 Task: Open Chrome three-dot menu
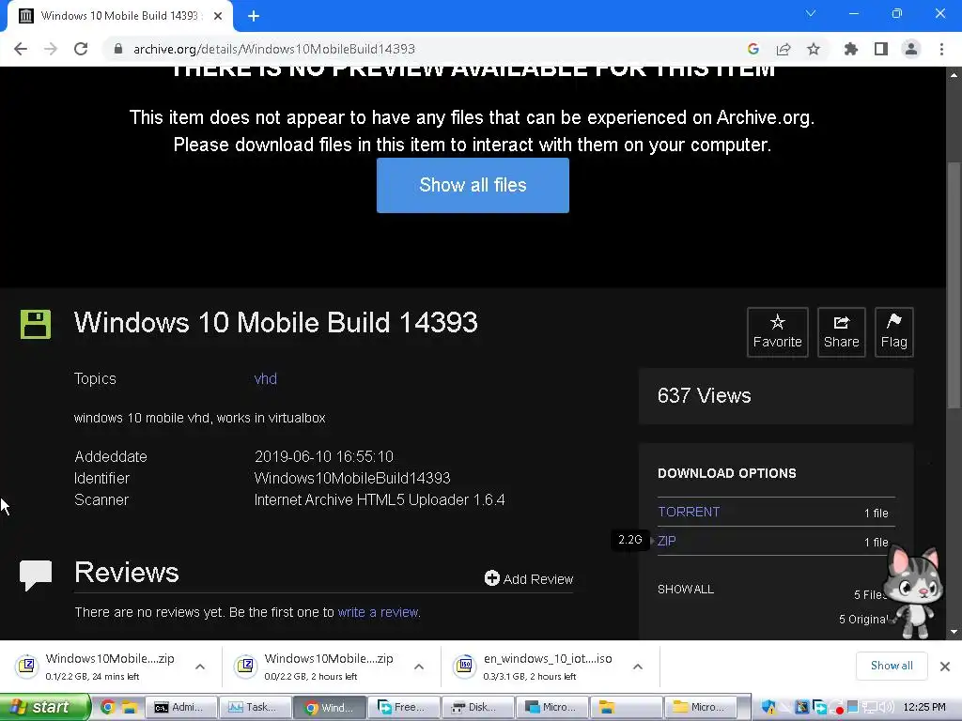click(941, 49)
